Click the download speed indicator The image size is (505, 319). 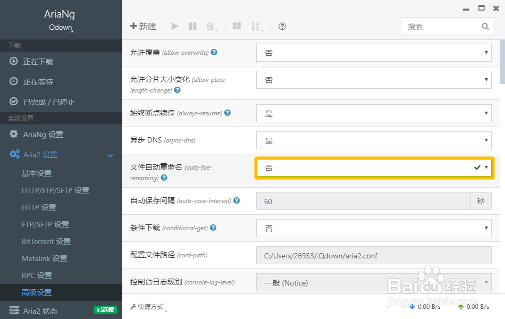425,307
